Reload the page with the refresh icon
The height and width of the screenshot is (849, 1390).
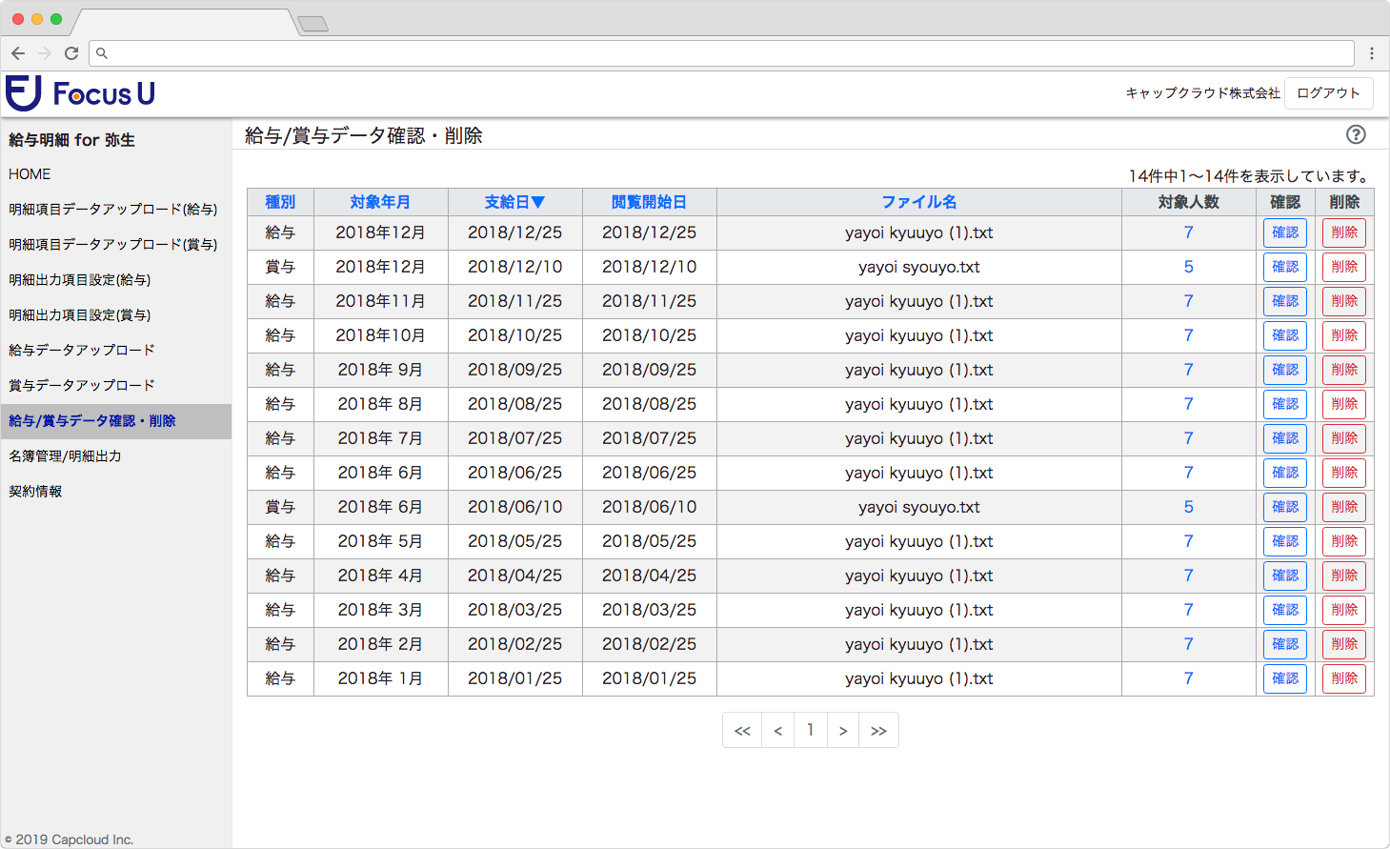coord(71,53)
